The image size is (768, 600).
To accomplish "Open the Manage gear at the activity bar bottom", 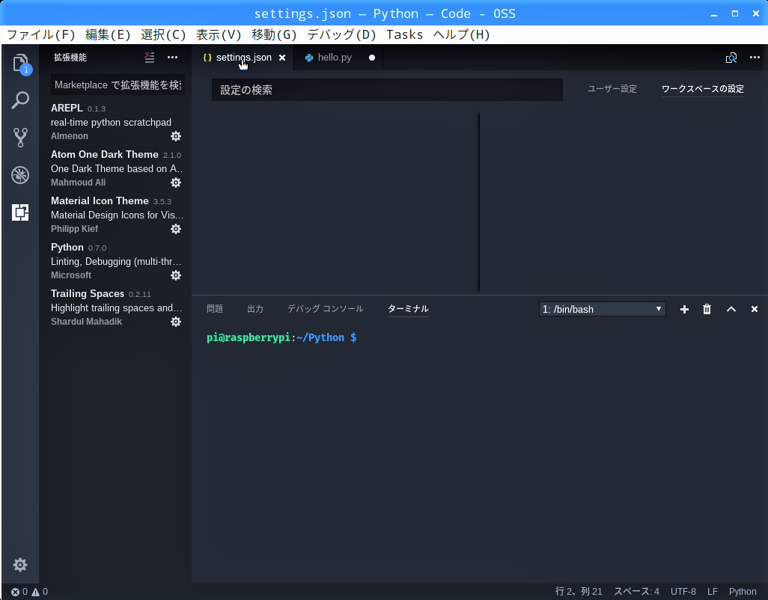I will click(20, 565).
